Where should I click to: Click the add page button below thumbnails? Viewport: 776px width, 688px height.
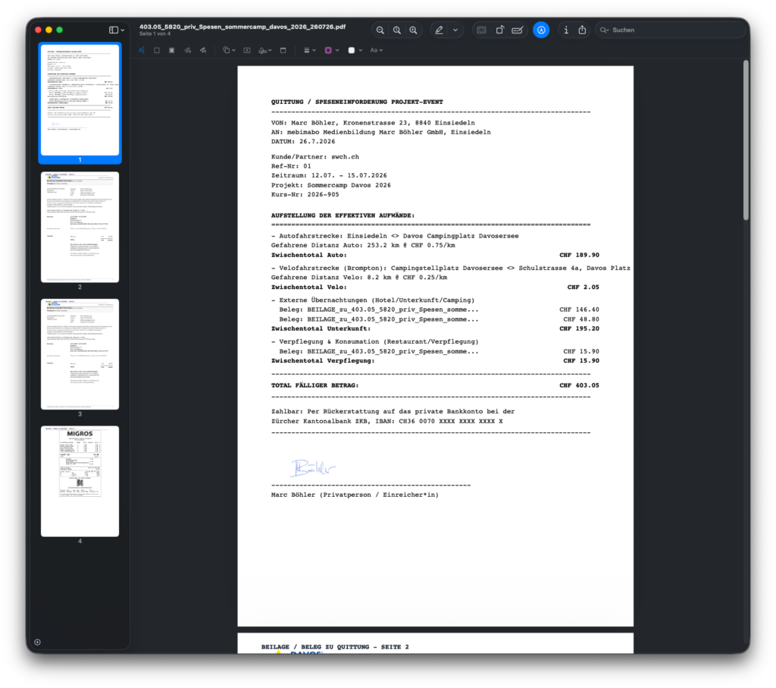[38, 642]
